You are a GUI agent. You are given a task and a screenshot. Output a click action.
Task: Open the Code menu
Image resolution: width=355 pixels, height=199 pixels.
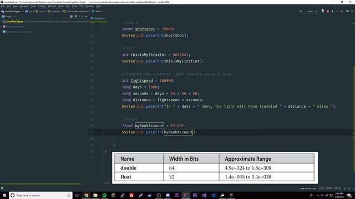coord(33,6)
